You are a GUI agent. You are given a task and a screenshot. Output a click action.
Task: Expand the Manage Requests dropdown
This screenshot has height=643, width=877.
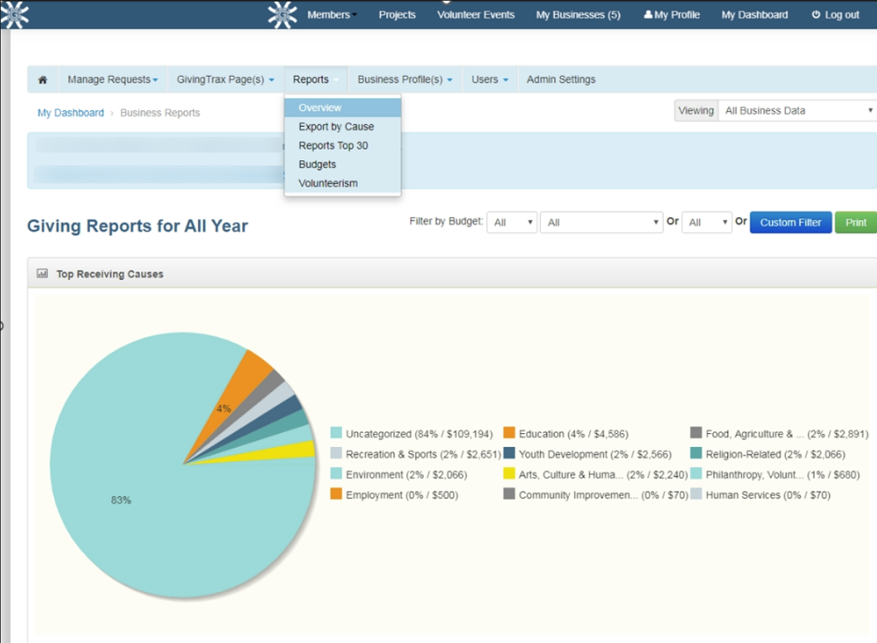pos(113,80)
